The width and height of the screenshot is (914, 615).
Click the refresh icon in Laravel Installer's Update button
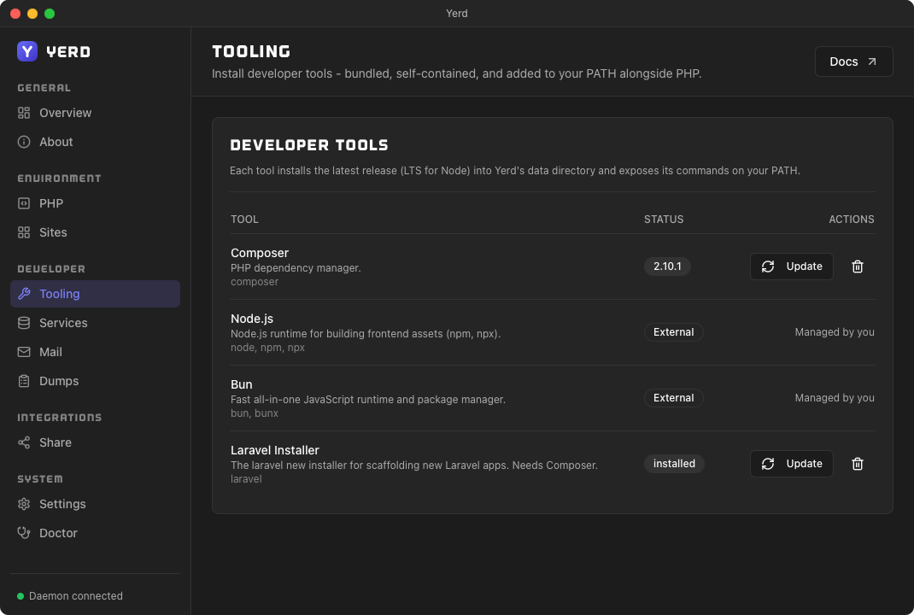768,464
